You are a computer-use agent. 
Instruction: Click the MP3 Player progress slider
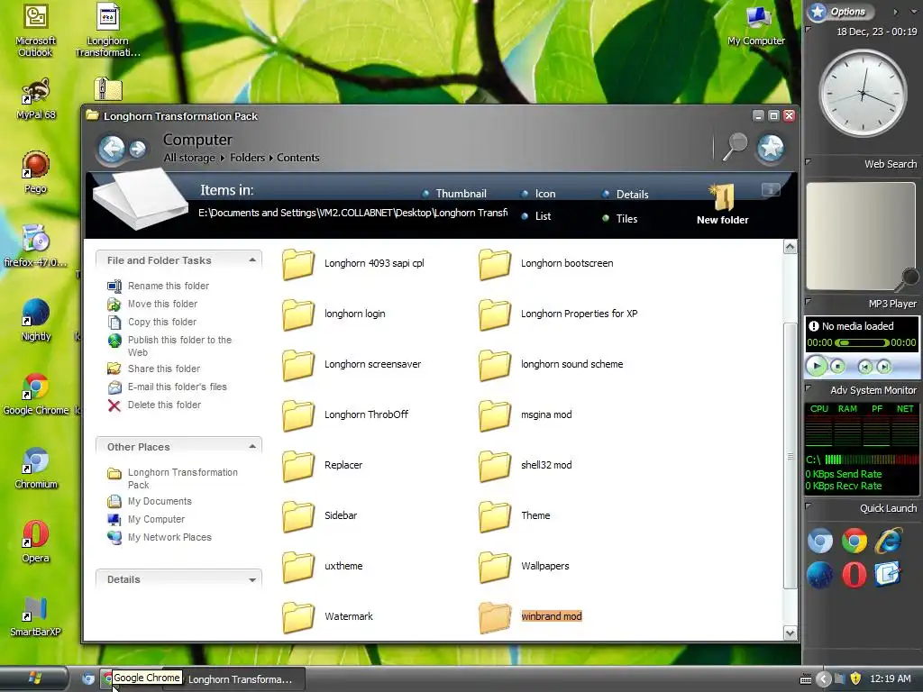tap(863, 342)
